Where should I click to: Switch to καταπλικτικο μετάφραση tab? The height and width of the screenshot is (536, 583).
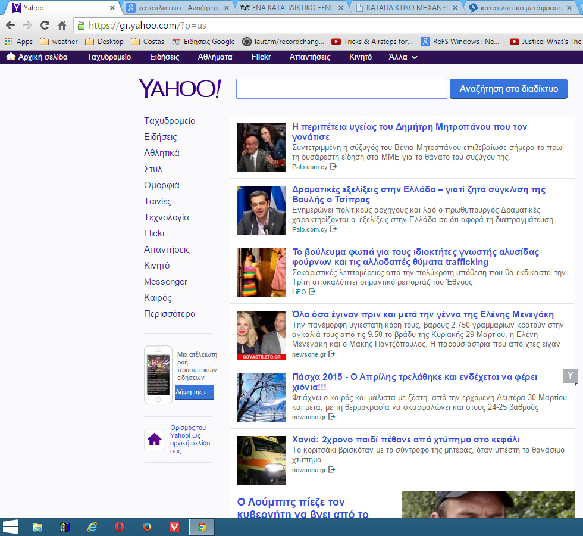click(x=520, y=7)
